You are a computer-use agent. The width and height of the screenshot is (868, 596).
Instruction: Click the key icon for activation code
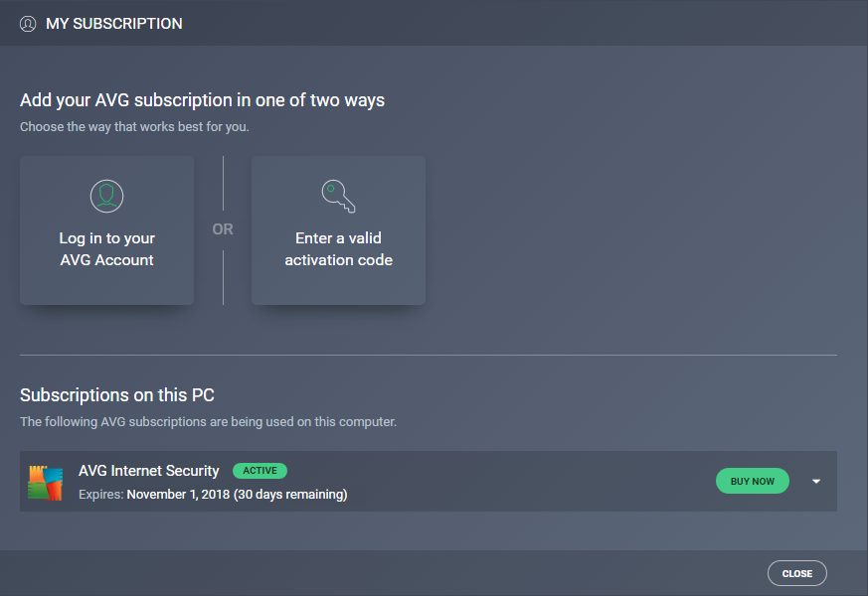point(338,196)
